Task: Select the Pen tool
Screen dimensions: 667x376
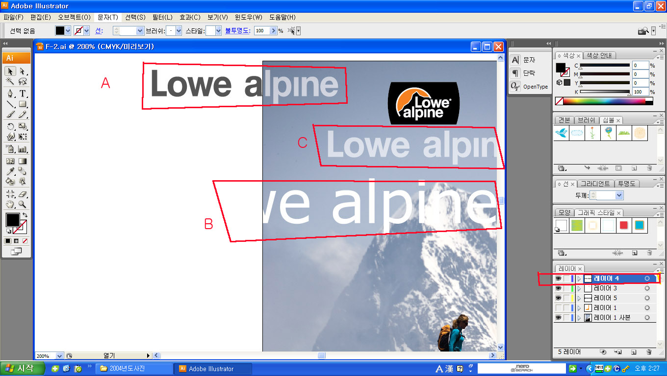Action: click(x=10, y=93)
